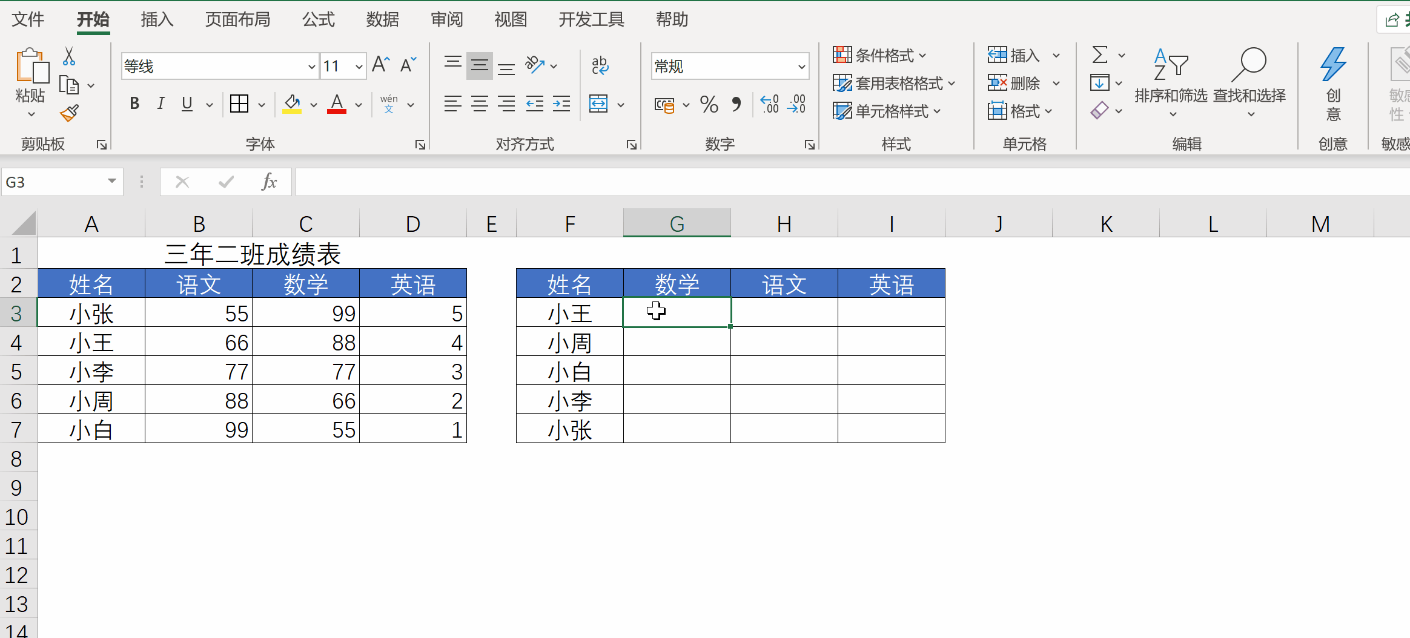Click into the formula bar input
The image size is (1410, 638).
(852, 182)
